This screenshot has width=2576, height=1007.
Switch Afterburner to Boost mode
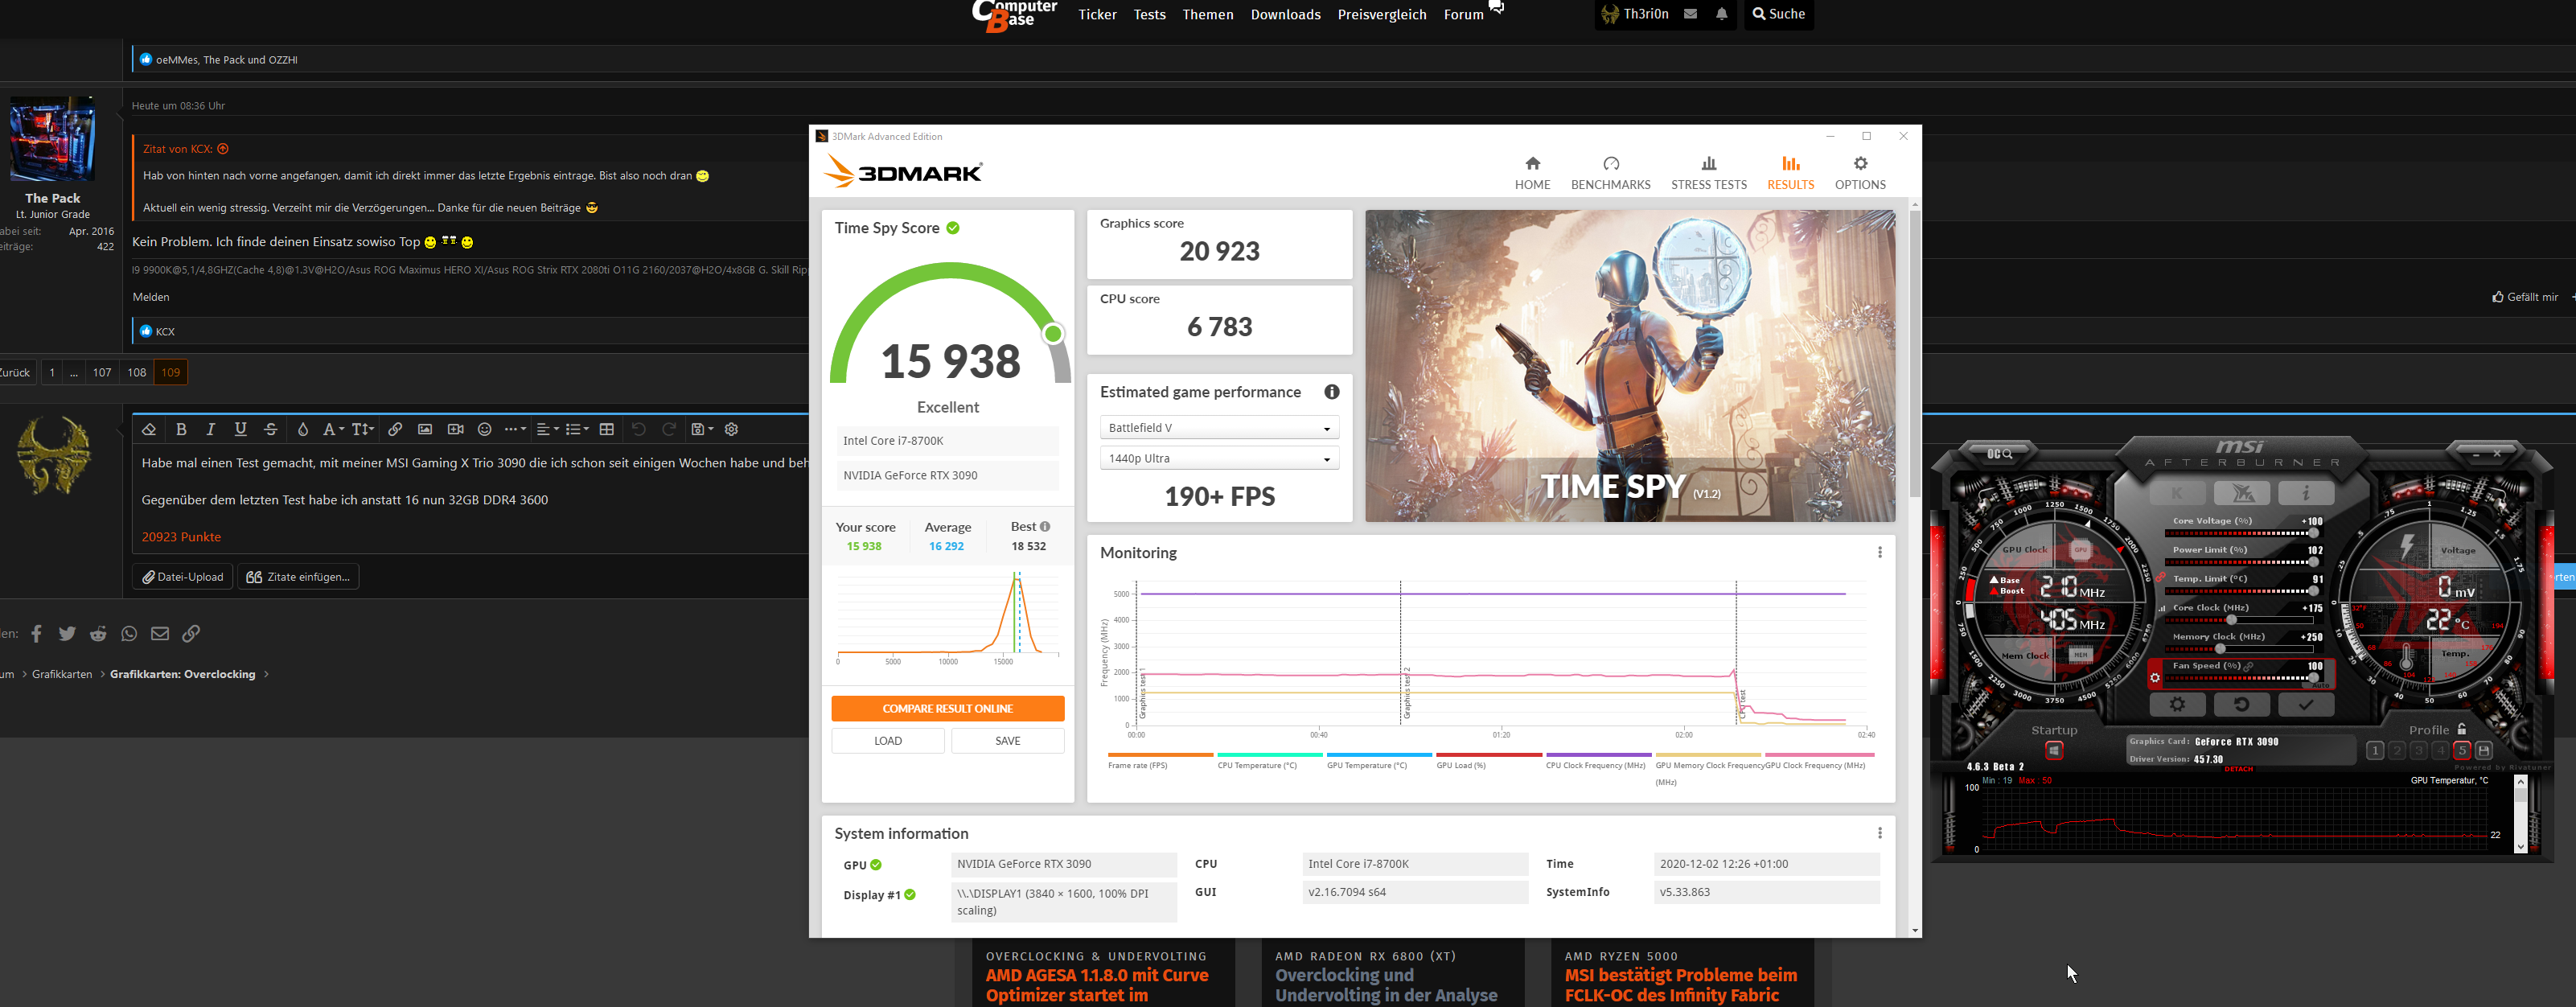point(2012,591)
